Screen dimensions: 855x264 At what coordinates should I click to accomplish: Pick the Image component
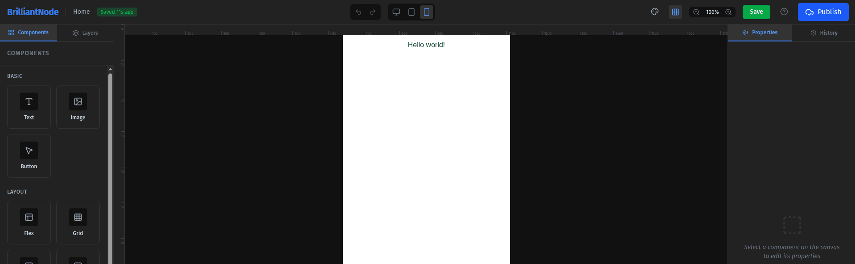pos(78,107)
